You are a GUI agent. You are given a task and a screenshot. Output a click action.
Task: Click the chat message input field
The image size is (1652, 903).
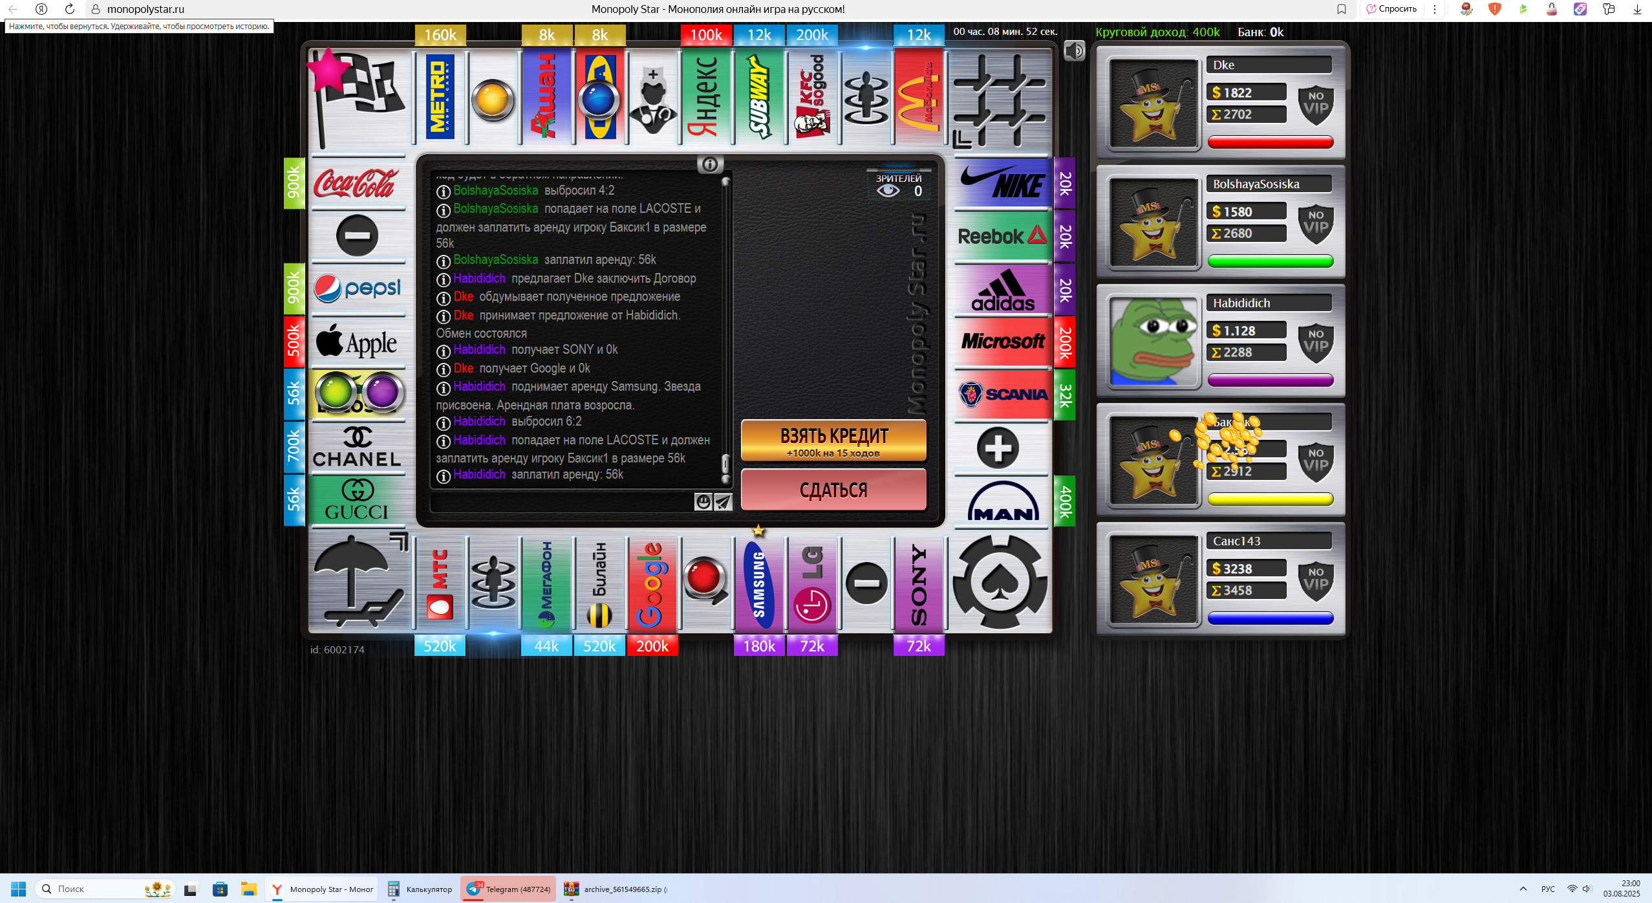pyautogui.click(x=561, y=502)
